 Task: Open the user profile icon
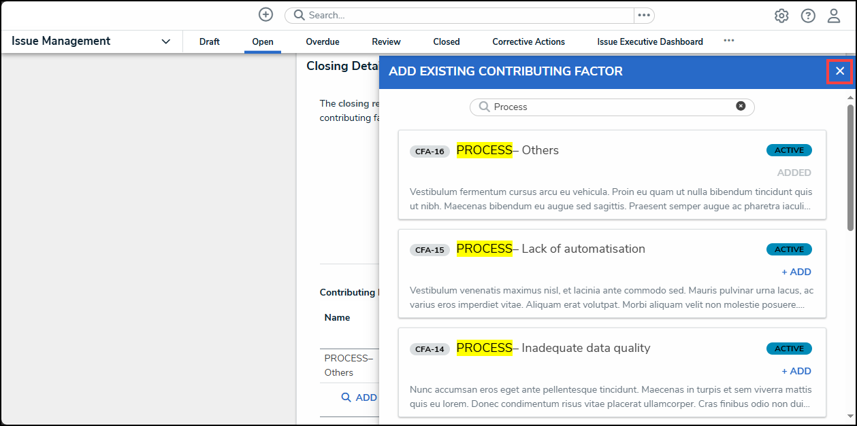coord(834,16)
